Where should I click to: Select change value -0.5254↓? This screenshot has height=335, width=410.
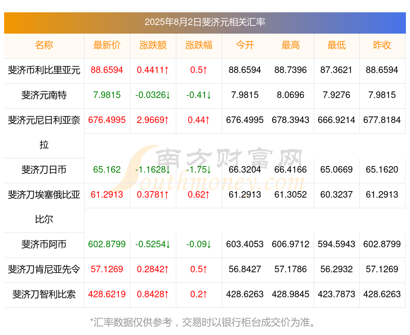click(153, 244)
